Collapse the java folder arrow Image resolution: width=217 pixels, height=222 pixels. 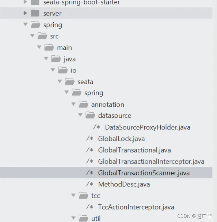pos(46,58)
